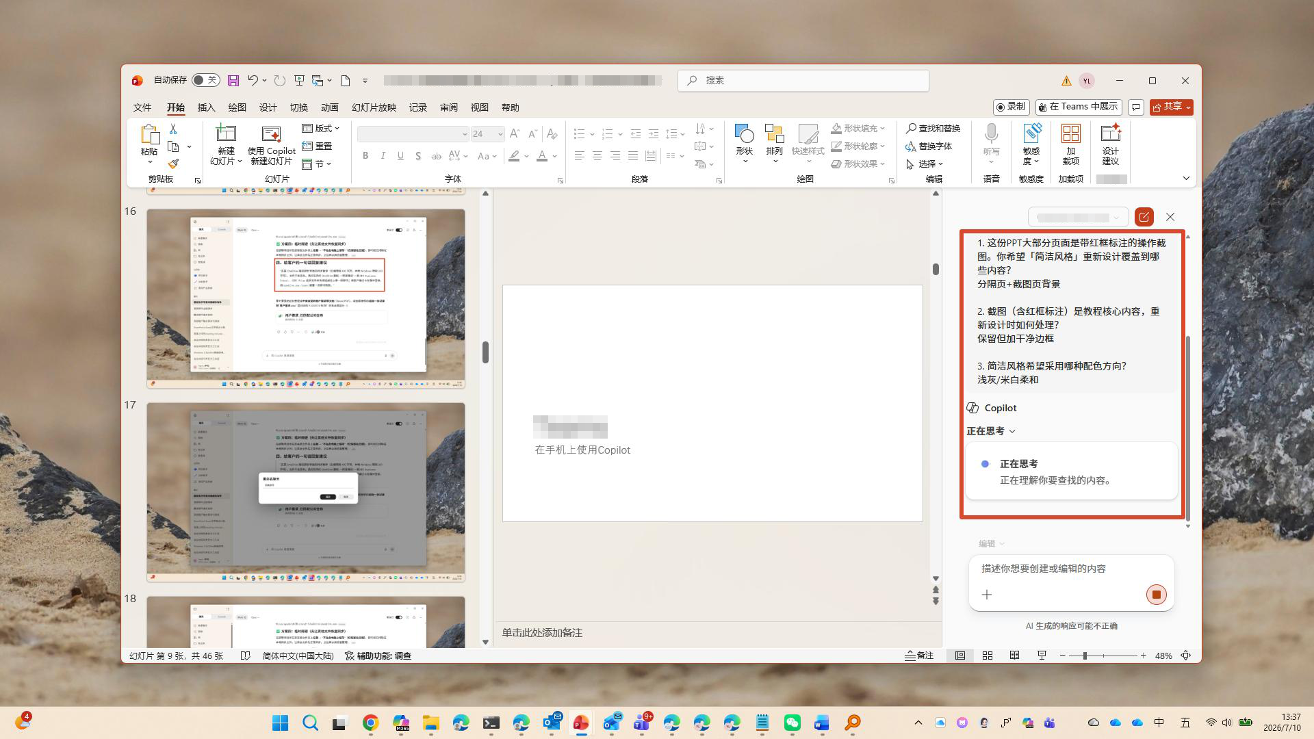Screen dimensions: 1314x739
Task: Fit the slide to the current window
Action: coord(1186,656)
